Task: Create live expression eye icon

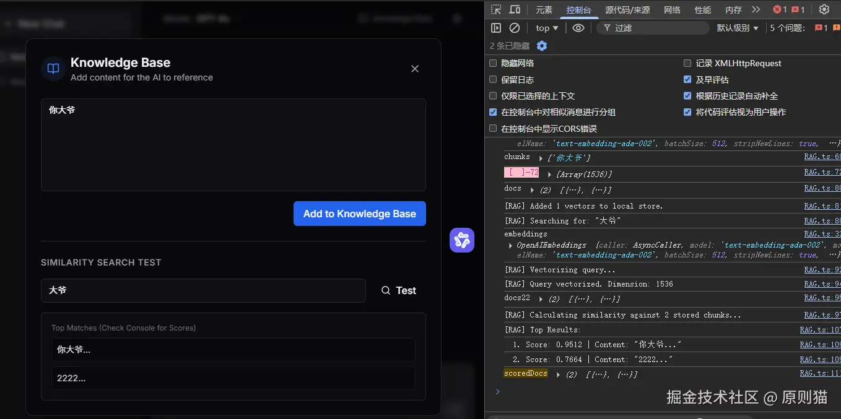Action: (x=578, y=28)
